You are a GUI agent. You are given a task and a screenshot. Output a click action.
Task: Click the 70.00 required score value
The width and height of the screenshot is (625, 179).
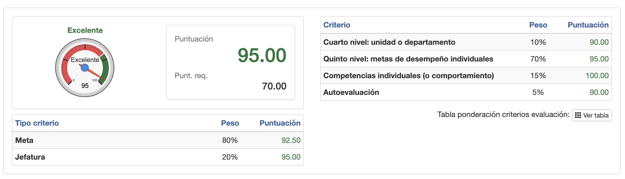[274, 86]
